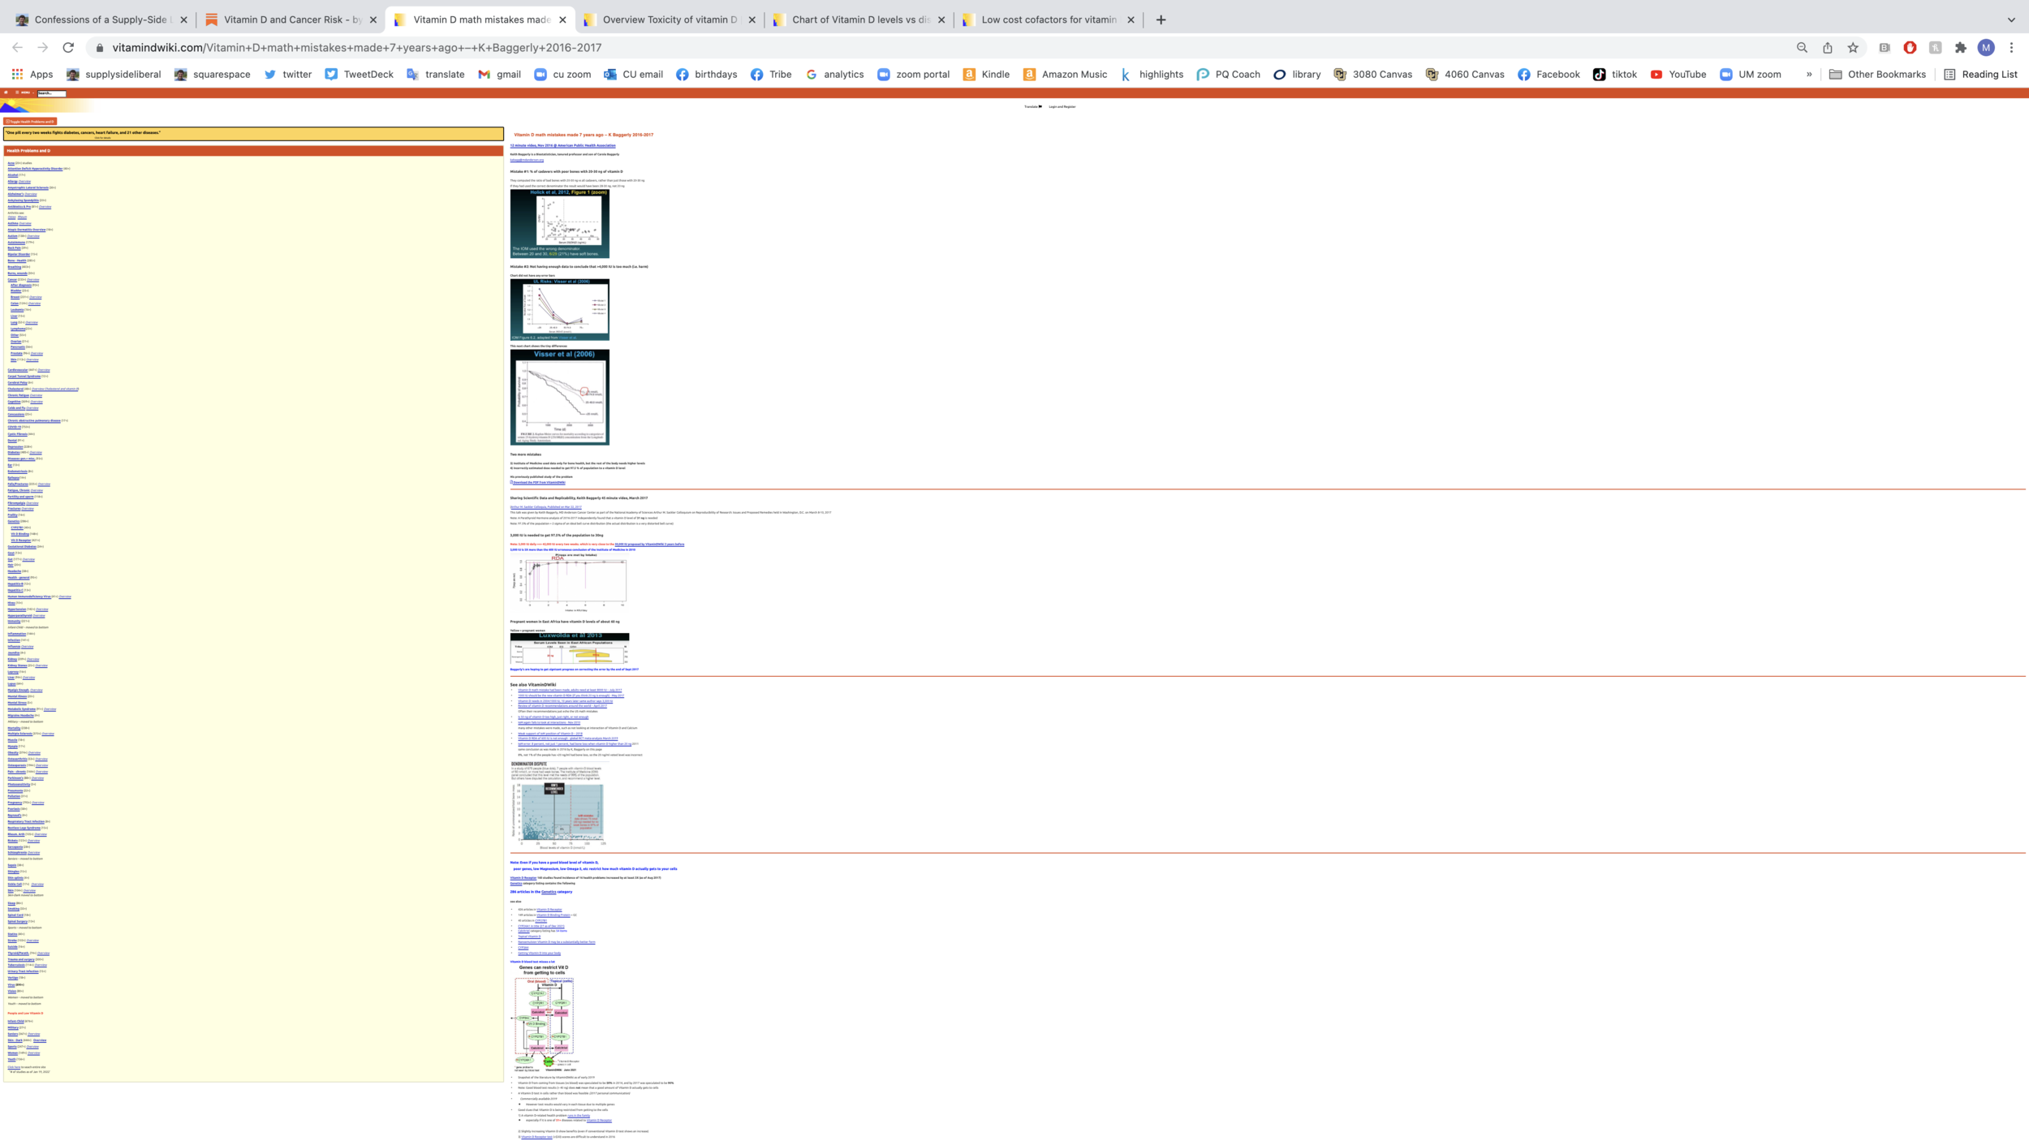2029x1141 pixels.
Task: Click the share page icon
Action: (1828, 48)
